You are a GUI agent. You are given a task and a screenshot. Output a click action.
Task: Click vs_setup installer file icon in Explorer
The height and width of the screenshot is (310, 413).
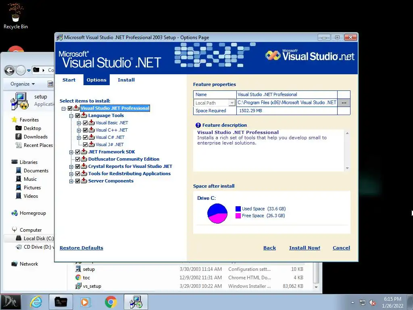78,286
